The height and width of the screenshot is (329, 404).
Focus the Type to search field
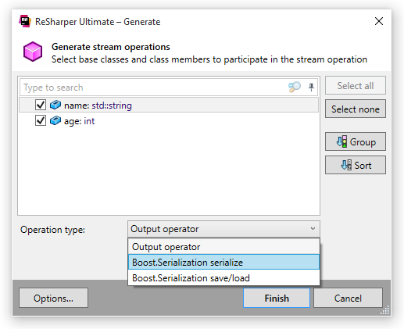154,88
